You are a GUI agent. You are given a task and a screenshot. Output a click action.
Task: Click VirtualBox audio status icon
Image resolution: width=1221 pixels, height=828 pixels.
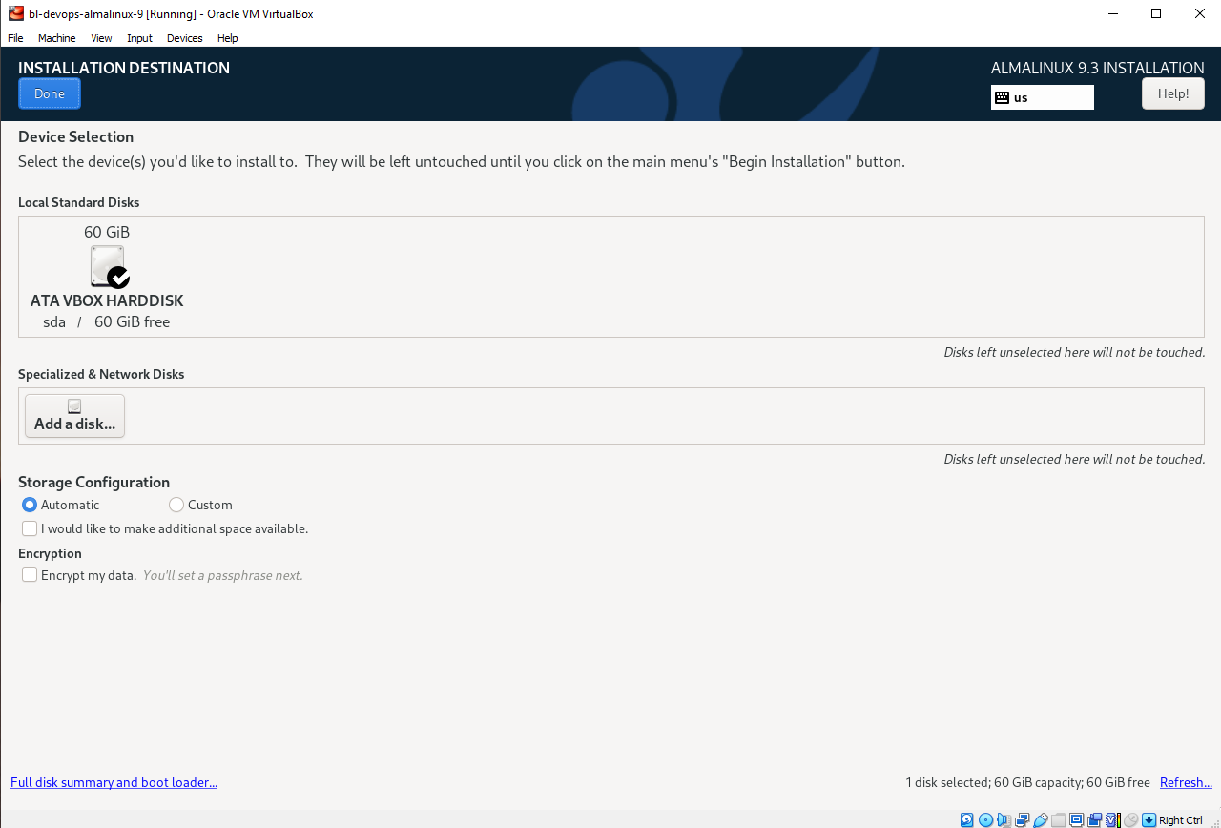[x=1004, y=819]
